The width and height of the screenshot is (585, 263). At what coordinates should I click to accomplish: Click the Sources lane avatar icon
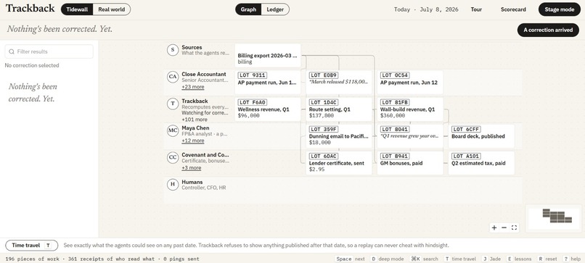point(172,50)
